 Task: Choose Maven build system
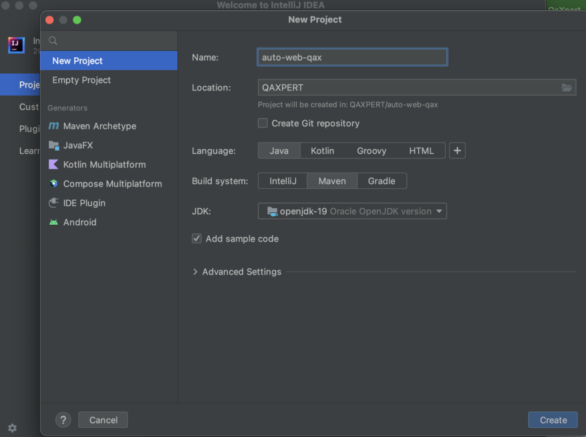(332, 181)
